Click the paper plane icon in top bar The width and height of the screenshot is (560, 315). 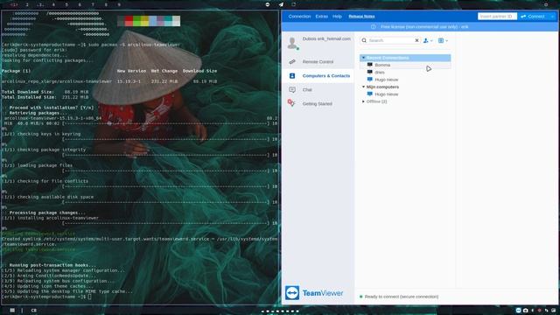pyautogui.click(x=281, y=4)
